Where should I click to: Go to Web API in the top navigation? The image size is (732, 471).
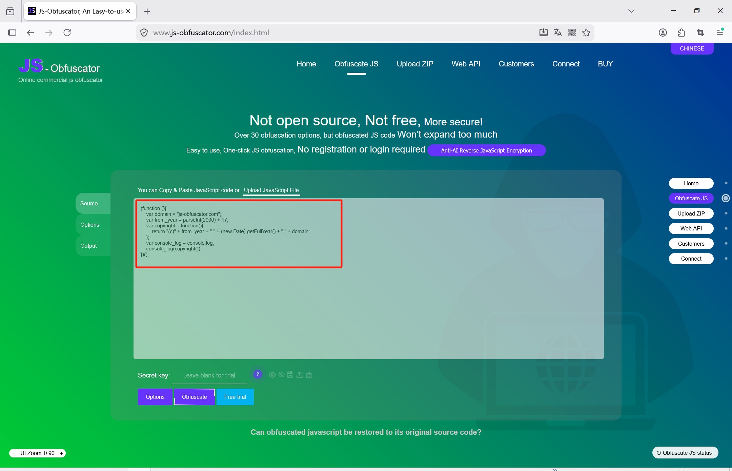[x=466, y=64]
